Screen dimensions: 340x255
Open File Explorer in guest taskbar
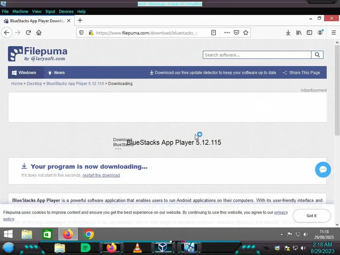[x=27, y=234]
